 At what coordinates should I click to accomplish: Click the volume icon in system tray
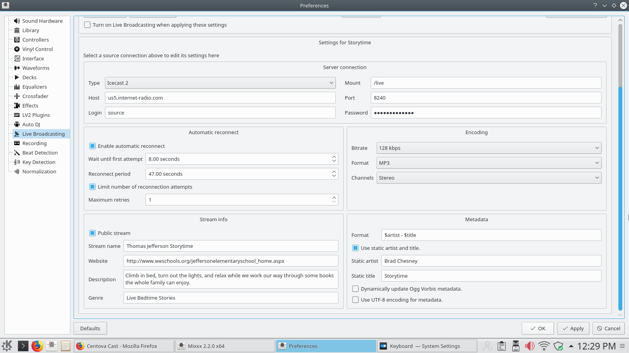pos(530,346)
